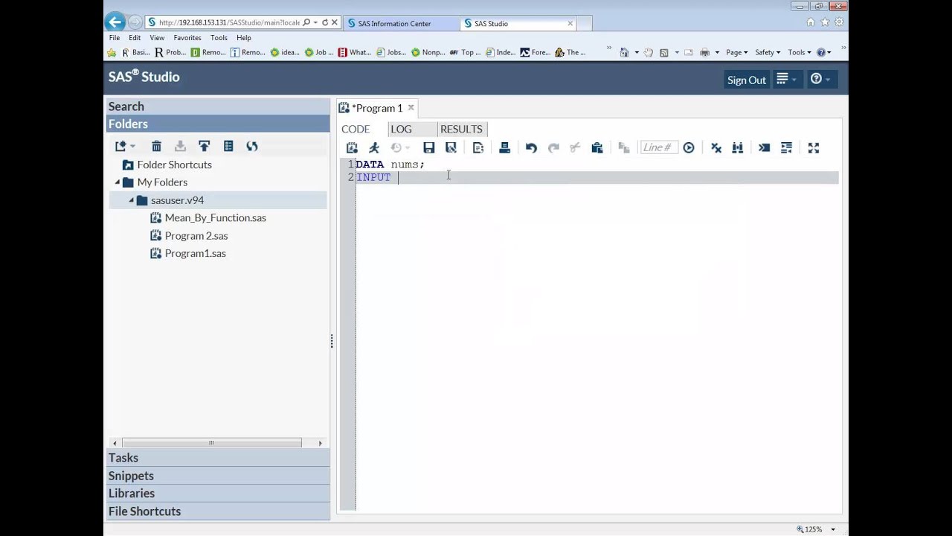This screenshot has width=952, height=536.
Task: Click the Properties icon in Folders toolbar
Action: point(228,146)
